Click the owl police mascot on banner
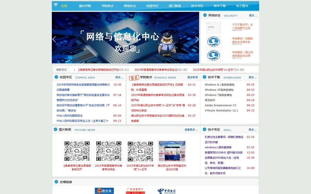The image size is (311, 194). tap(167, 44)
